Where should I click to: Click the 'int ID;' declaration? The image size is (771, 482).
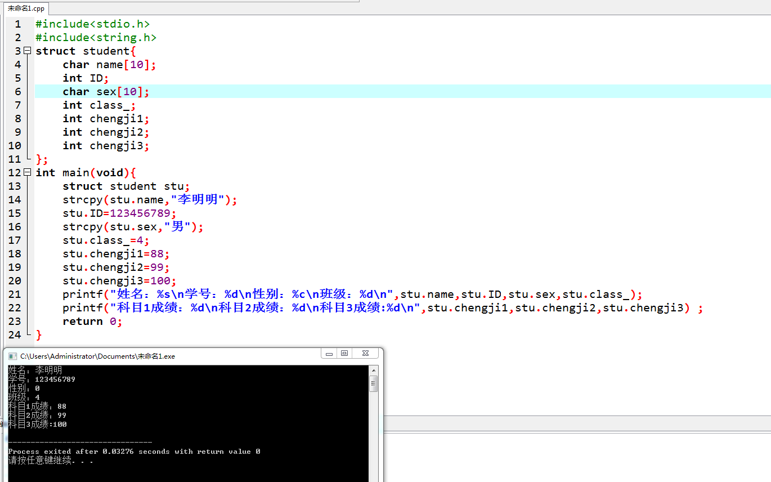pyautogui.click(x=86, y=78)
